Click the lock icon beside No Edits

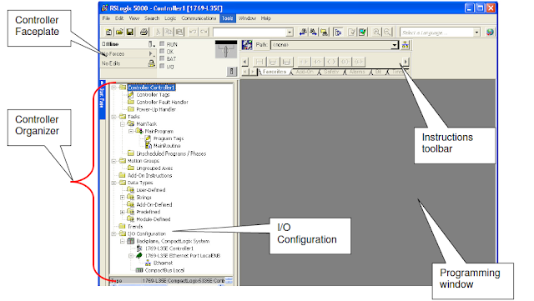151,63
